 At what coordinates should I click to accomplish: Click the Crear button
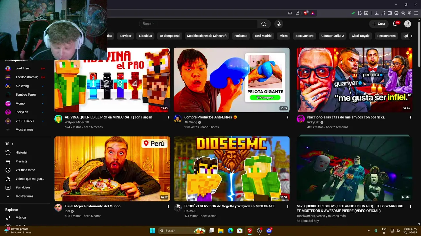[x=378, y=24]
